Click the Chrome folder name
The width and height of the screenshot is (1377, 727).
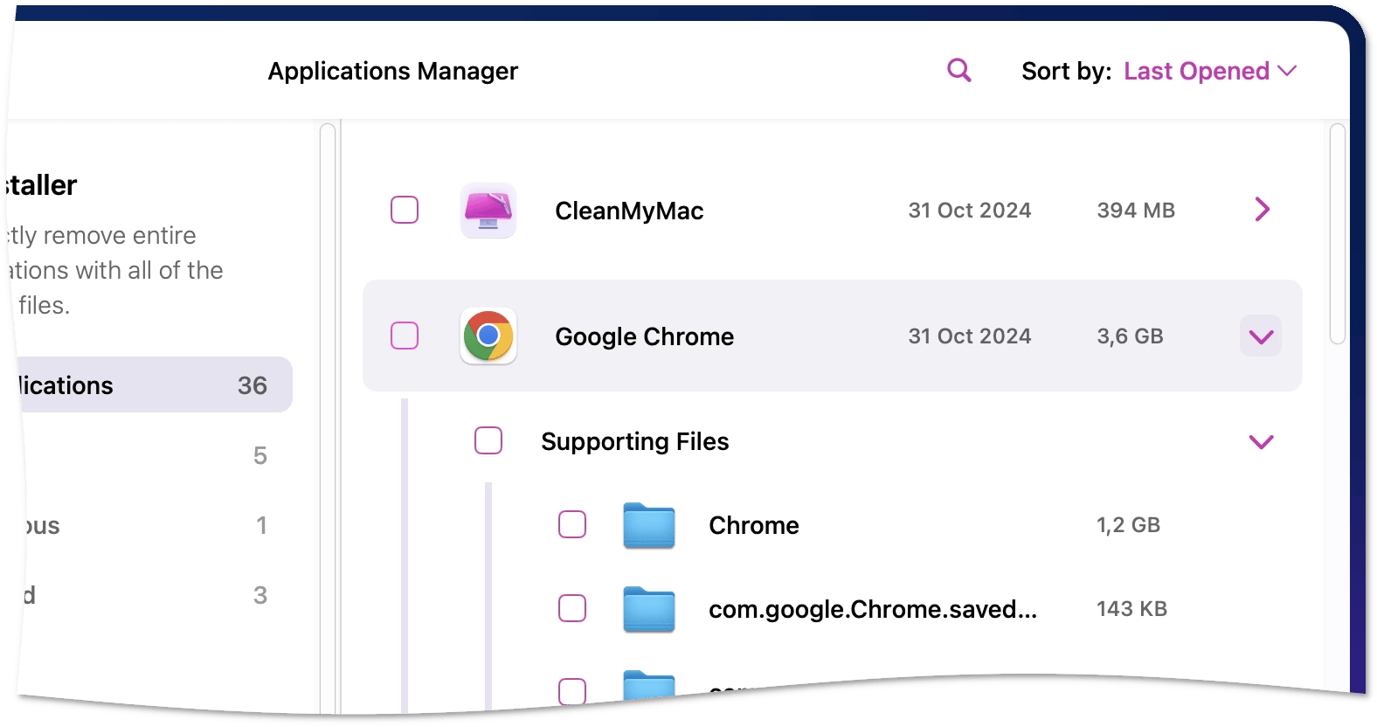pos(754,525)
